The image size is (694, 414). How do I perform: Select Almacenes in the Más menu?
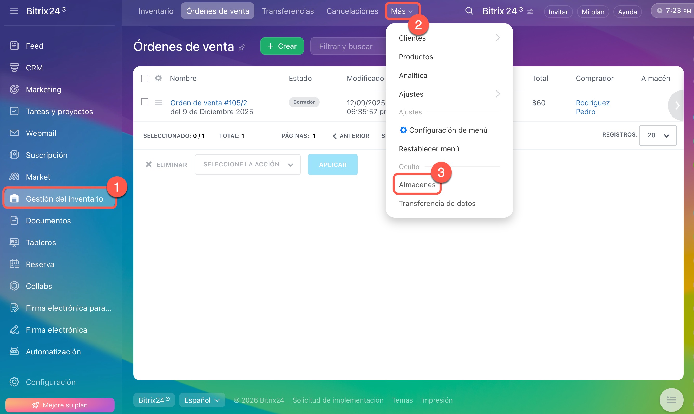click(417, 184)
